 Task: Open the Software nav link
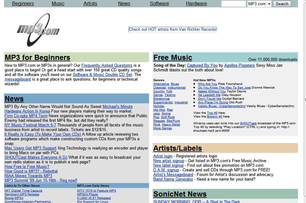pos(159,3)
